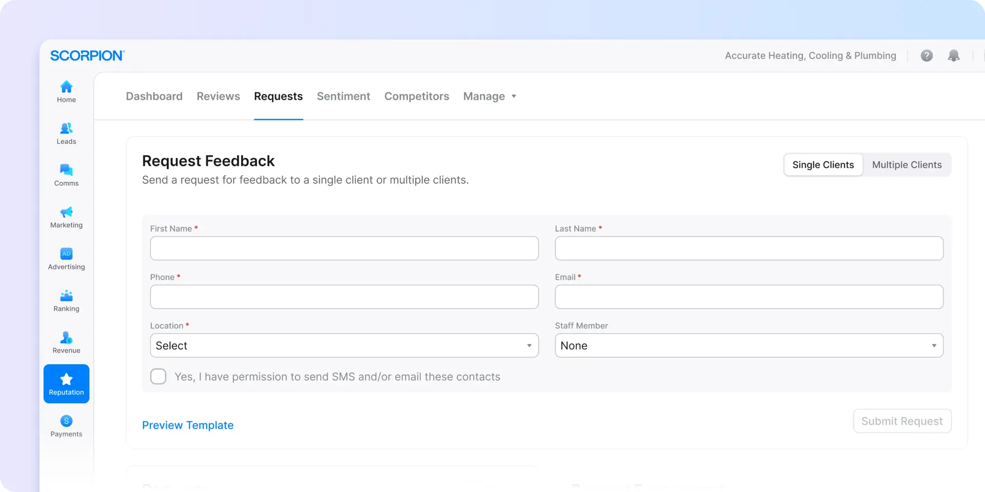The height and width of the screenshot is (492, 985).
Task: Click into the First Name field
Action: click(x=344, y=248)
